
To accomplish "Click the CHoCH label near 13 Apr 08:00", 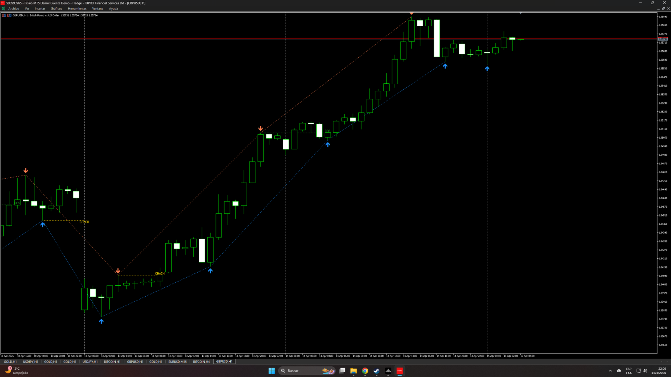I will [160, 273].
